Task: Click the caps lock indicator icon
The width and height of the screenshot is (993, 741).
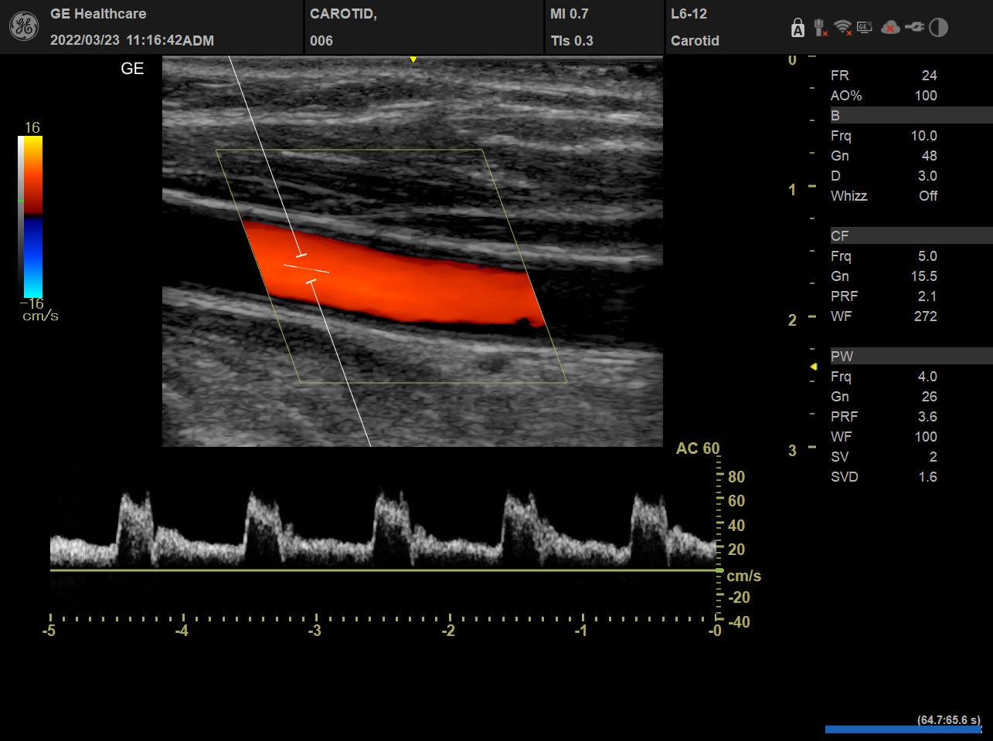Action: (x=797, y=29)
